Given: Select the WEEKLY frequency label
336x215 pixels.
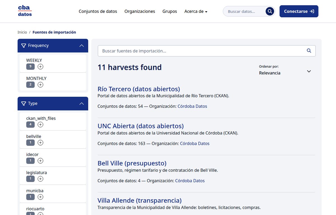Looking at the screenshot, I should coord(34,60).
